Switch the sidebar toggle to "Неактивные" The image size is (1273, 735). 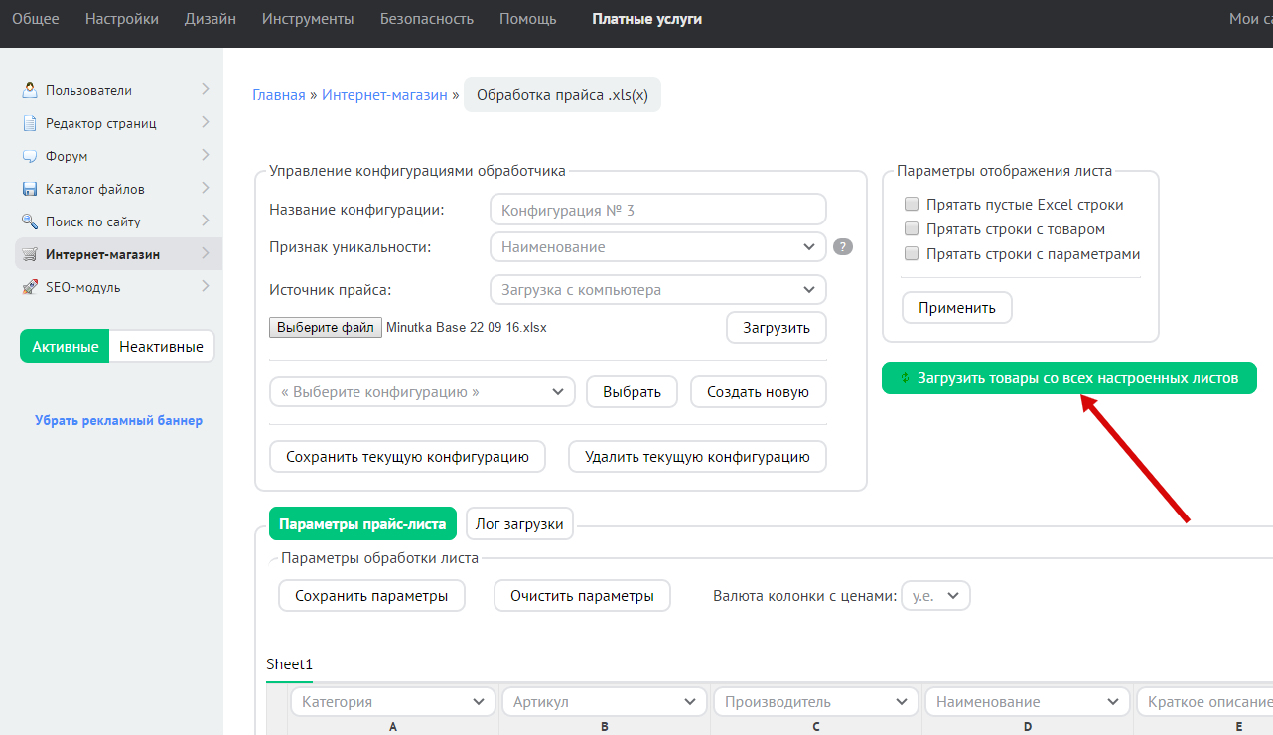tap(161, 347)
